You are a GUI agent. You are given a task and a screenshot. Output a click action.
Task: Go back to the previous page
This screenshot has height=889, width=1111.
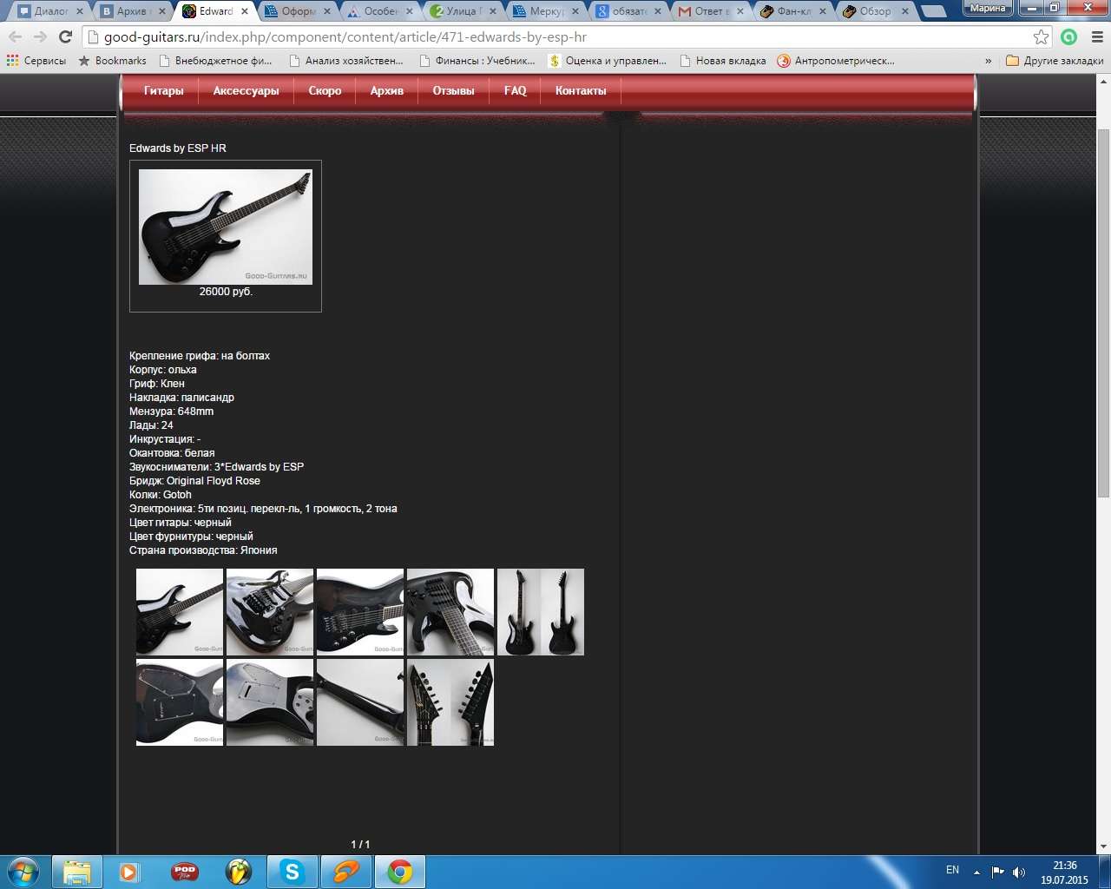click(15, 37)
